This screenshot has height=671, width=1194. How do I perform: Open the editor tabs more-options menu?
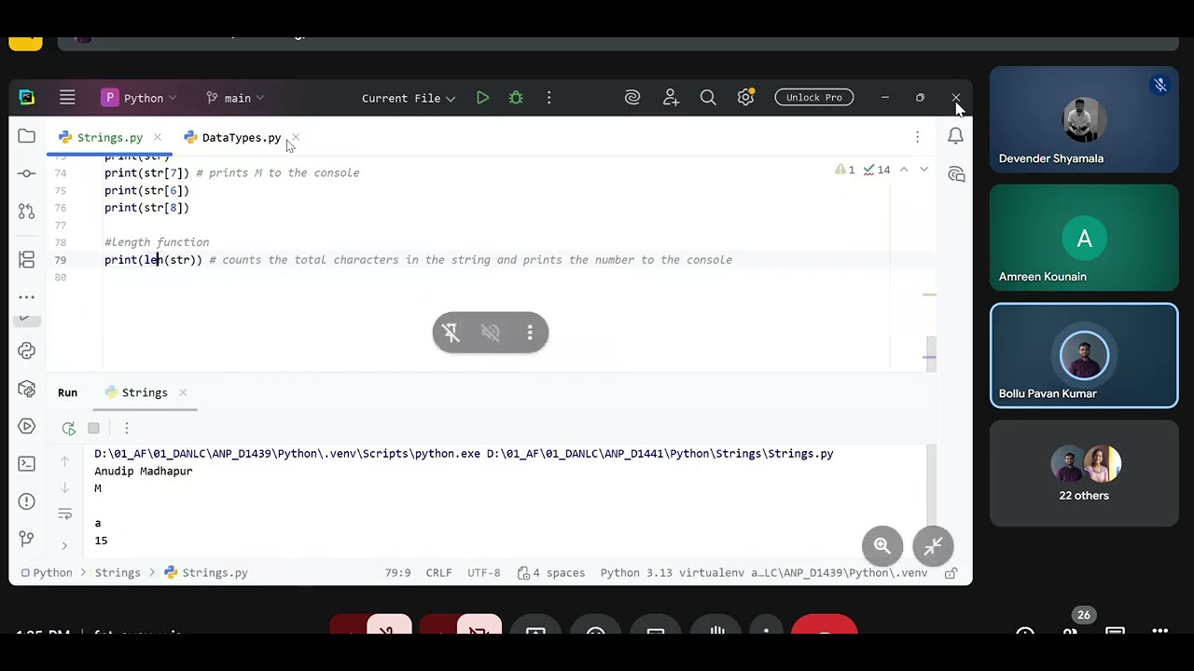coord(917,137)
